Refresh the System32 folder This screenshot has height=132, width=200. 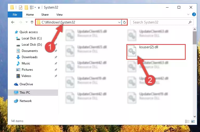coord(125,22)
